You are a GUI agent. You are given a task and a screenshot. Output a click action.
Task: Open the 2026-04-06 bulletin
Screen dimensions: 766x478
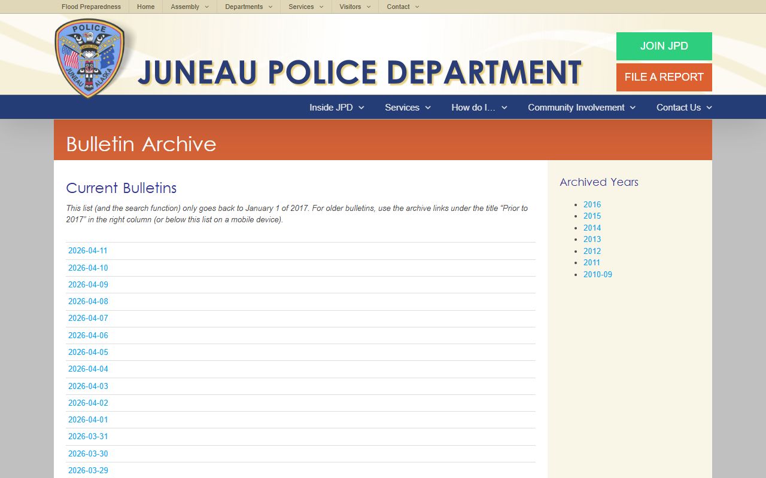tap(88, 335)
